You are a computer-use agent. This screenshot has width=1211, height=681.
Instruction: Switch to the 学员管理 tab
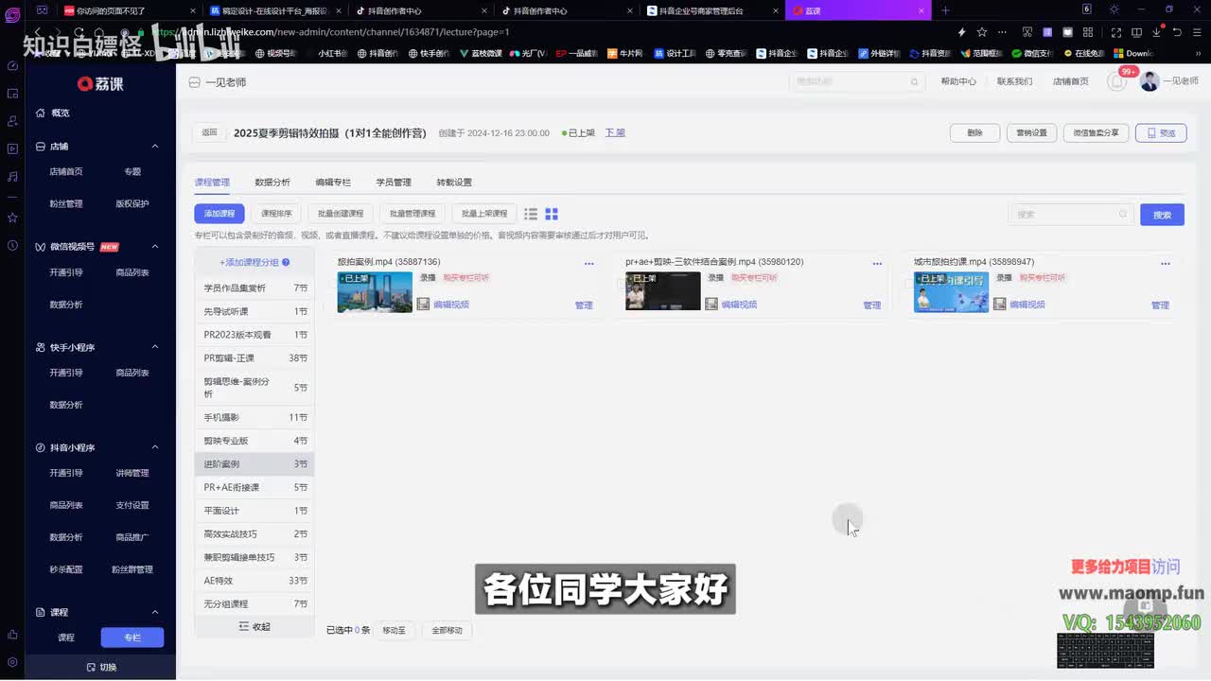[394, 182]
